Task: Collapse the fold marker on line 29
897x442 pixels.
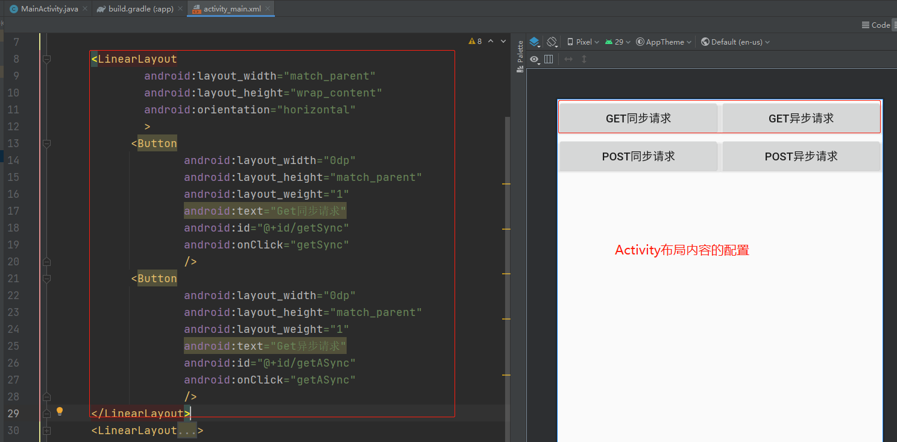Action: (47, 414)
